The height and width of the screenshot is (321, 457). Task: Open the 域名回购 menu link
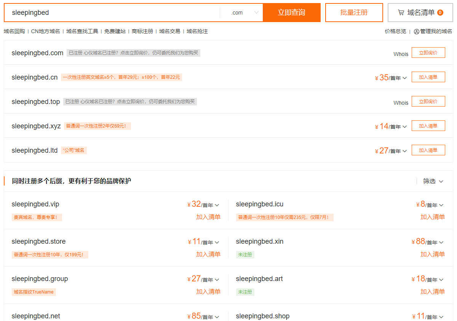coord(14,32)
